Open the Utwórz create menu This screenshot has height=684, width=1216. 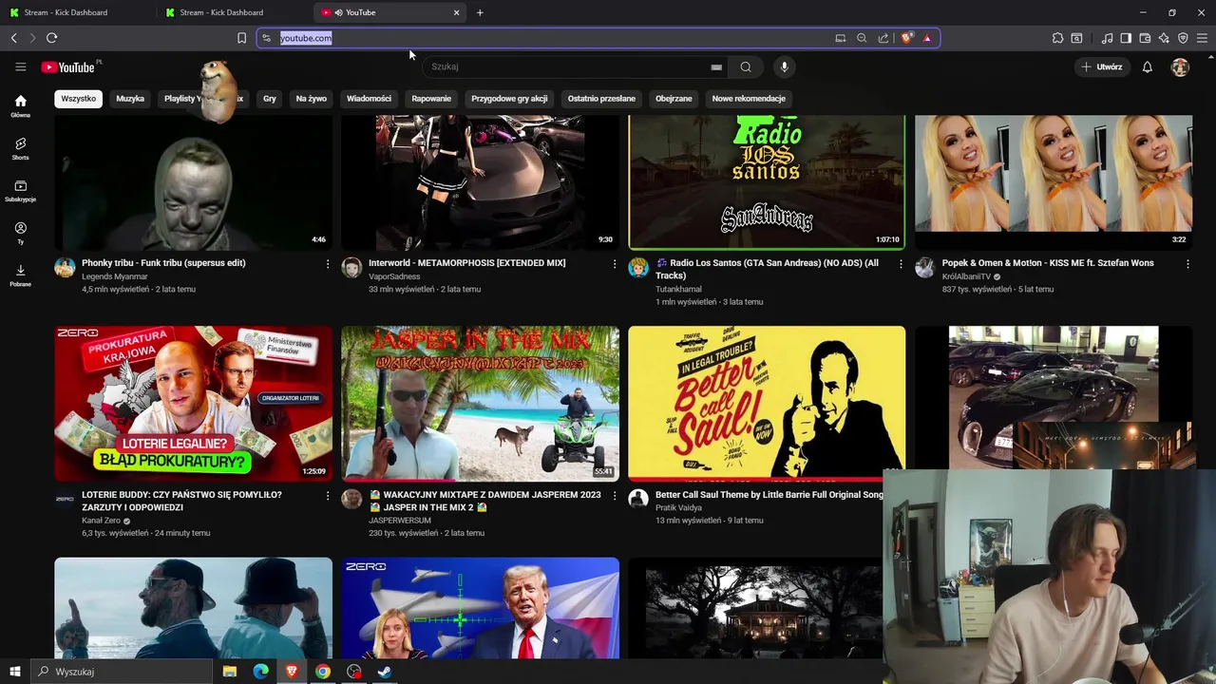1102,66
